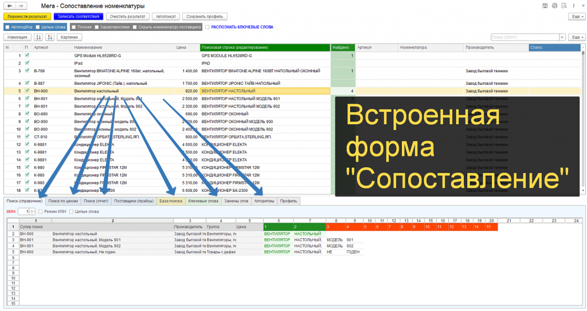Select the CT-910 article cell
The width and height of the screenshot is (587, 311).
click(52, 137)
